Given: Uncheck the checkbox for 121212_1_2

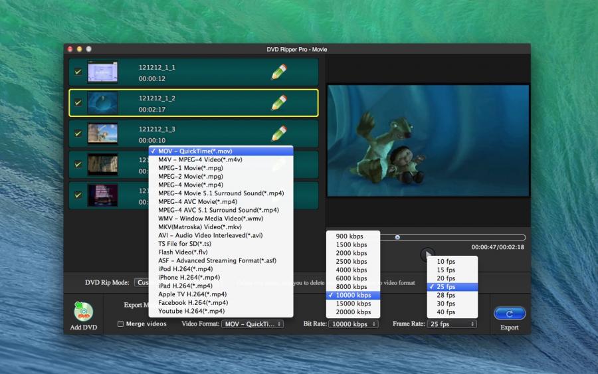Looking at the screenshot, I should tap(78, 102).
